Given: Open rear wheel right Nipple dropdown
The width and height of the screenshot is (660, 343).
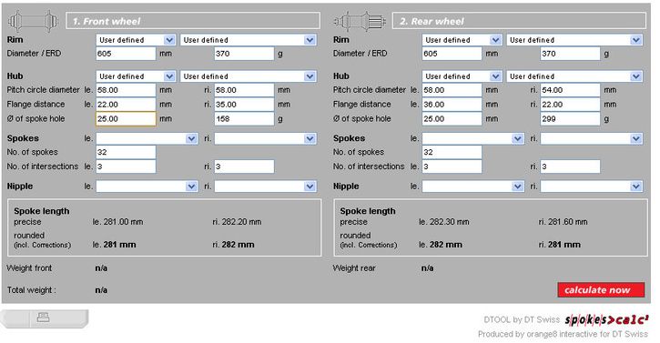Looking at the screenshot, I should point(592,186).
